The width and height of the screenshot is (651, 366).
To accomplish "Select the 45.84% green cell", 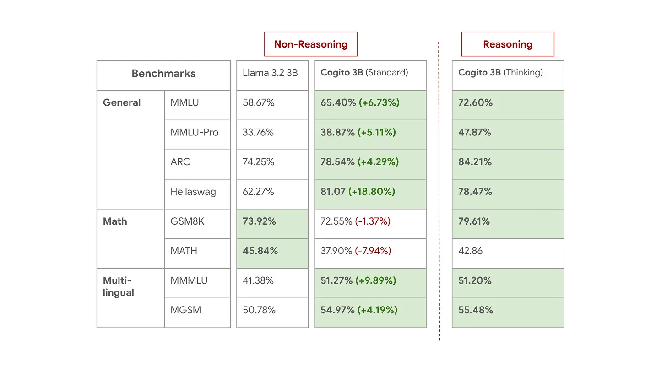I will tap(272, 252).
